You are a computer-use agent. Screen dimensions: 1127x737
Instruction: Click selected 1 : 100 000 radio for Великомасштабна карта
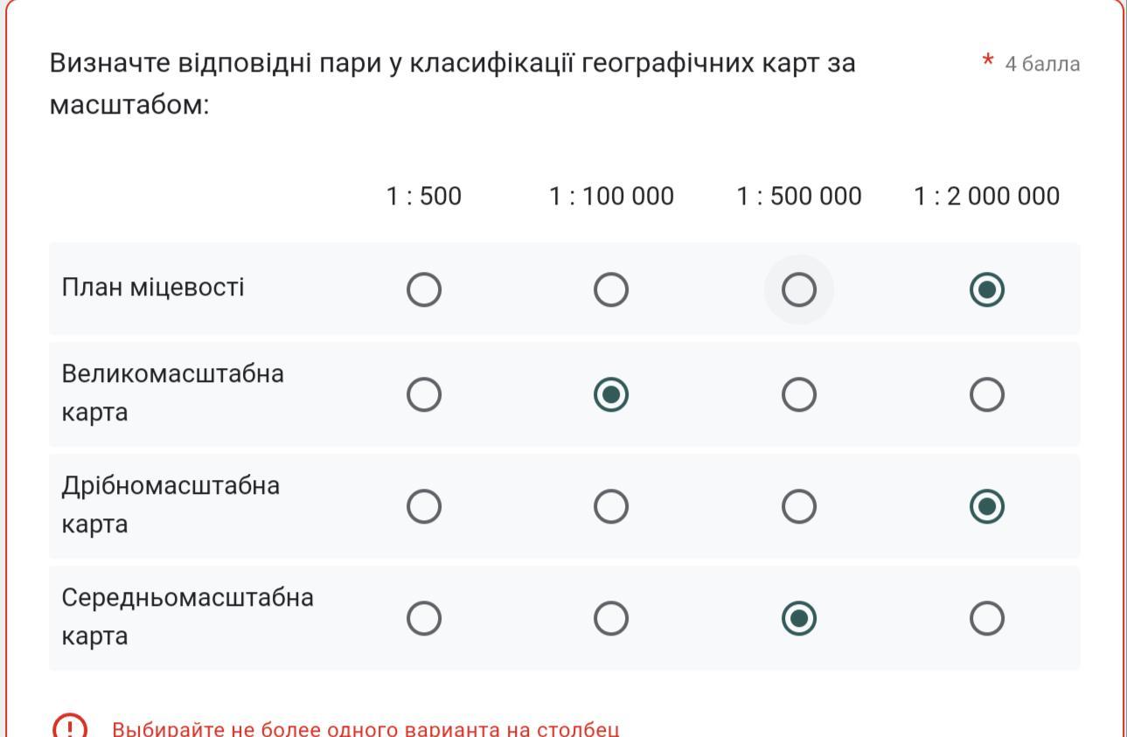click(x=611, y=395)
